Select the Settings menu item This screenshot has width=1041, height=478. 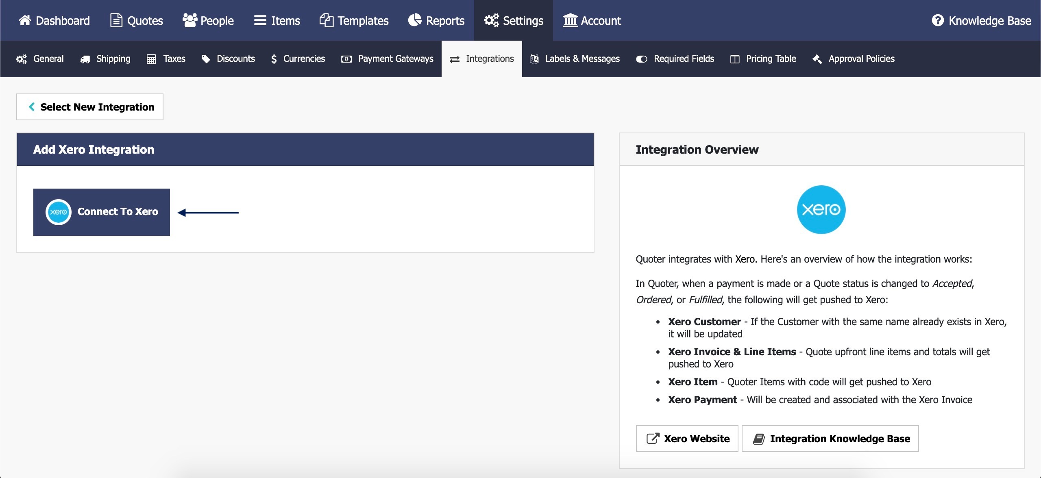coord(514,20)
